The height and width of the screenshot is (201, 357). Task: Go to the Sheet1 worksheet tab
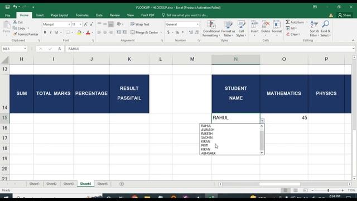(x=35, y=184)
